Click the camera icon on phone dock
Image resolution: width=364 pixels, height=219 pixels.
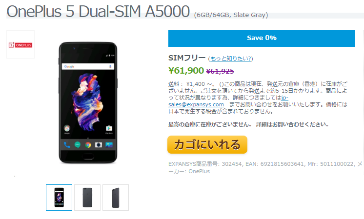(x=99, y=145)
